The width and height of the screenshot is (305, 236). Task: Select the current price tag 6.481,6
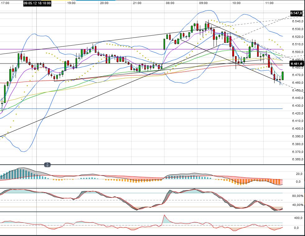tap(296, 64)
